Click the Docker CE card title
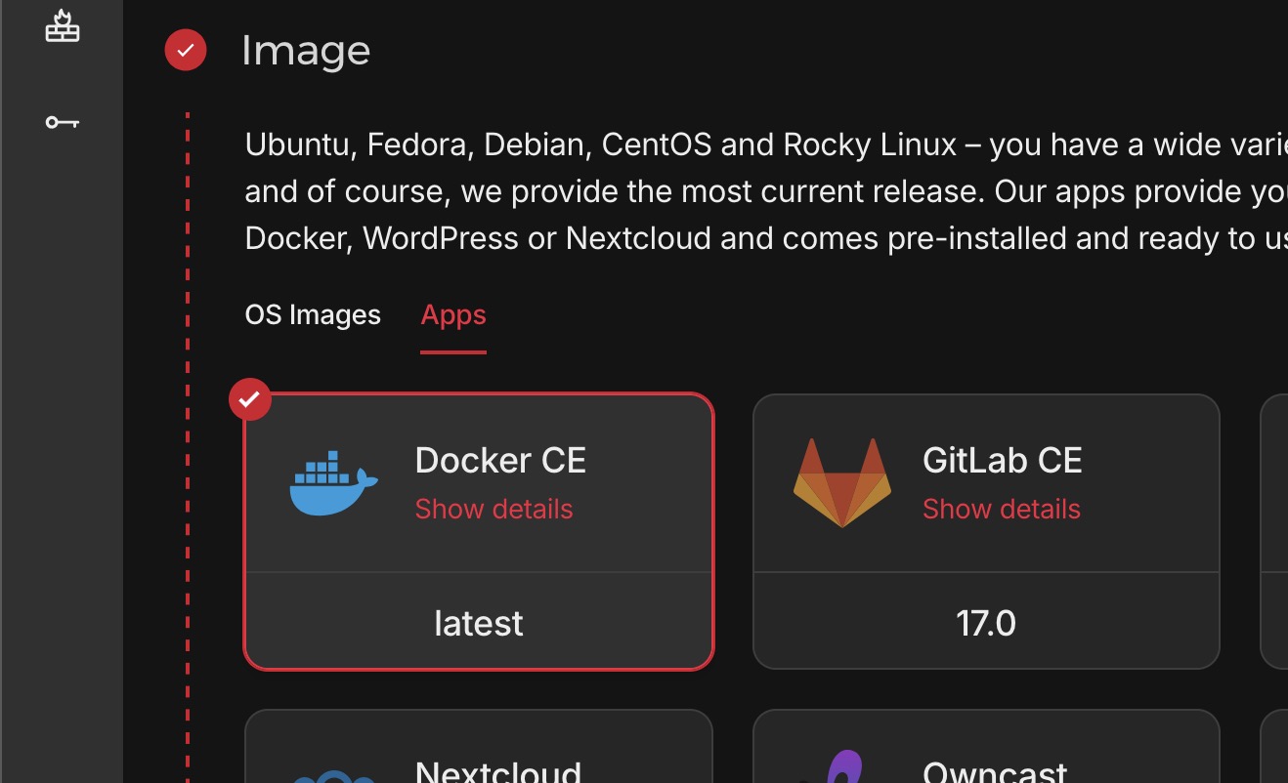 click(x=500, y=461)
